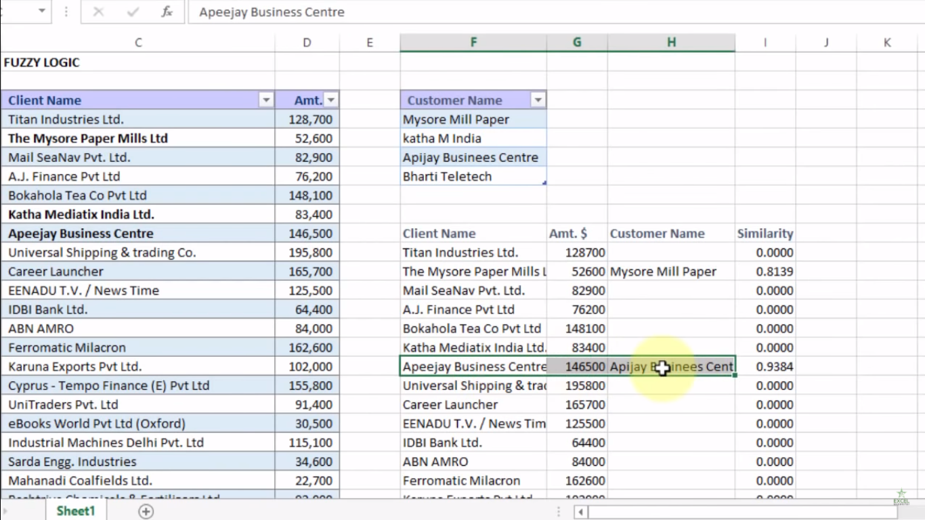Select the 22,700 amount cell
Screen dimensions: 925x520
pyautogui.click(x=307, y=481)
